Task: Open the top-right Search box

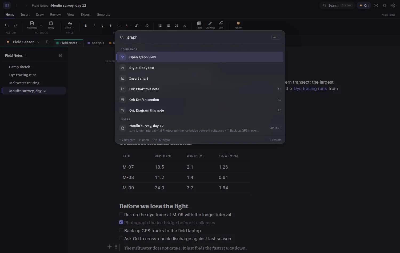Action: click(337, 5)
